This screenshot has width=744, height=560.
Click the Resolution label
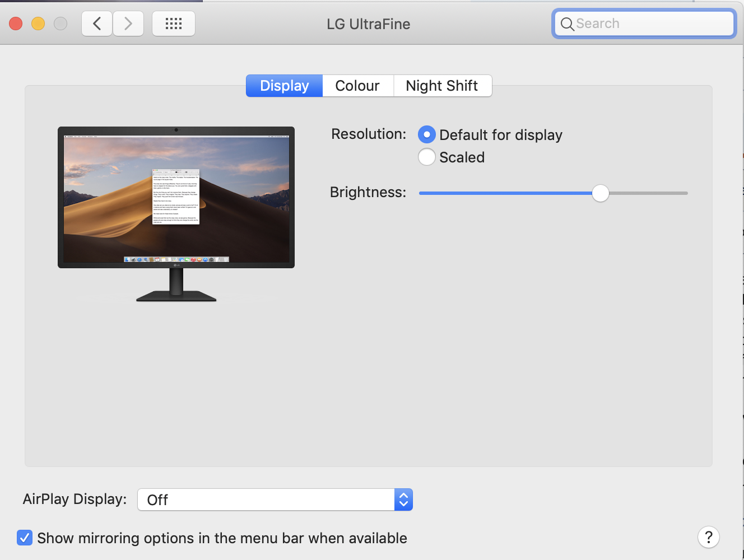tap(369, 134)
